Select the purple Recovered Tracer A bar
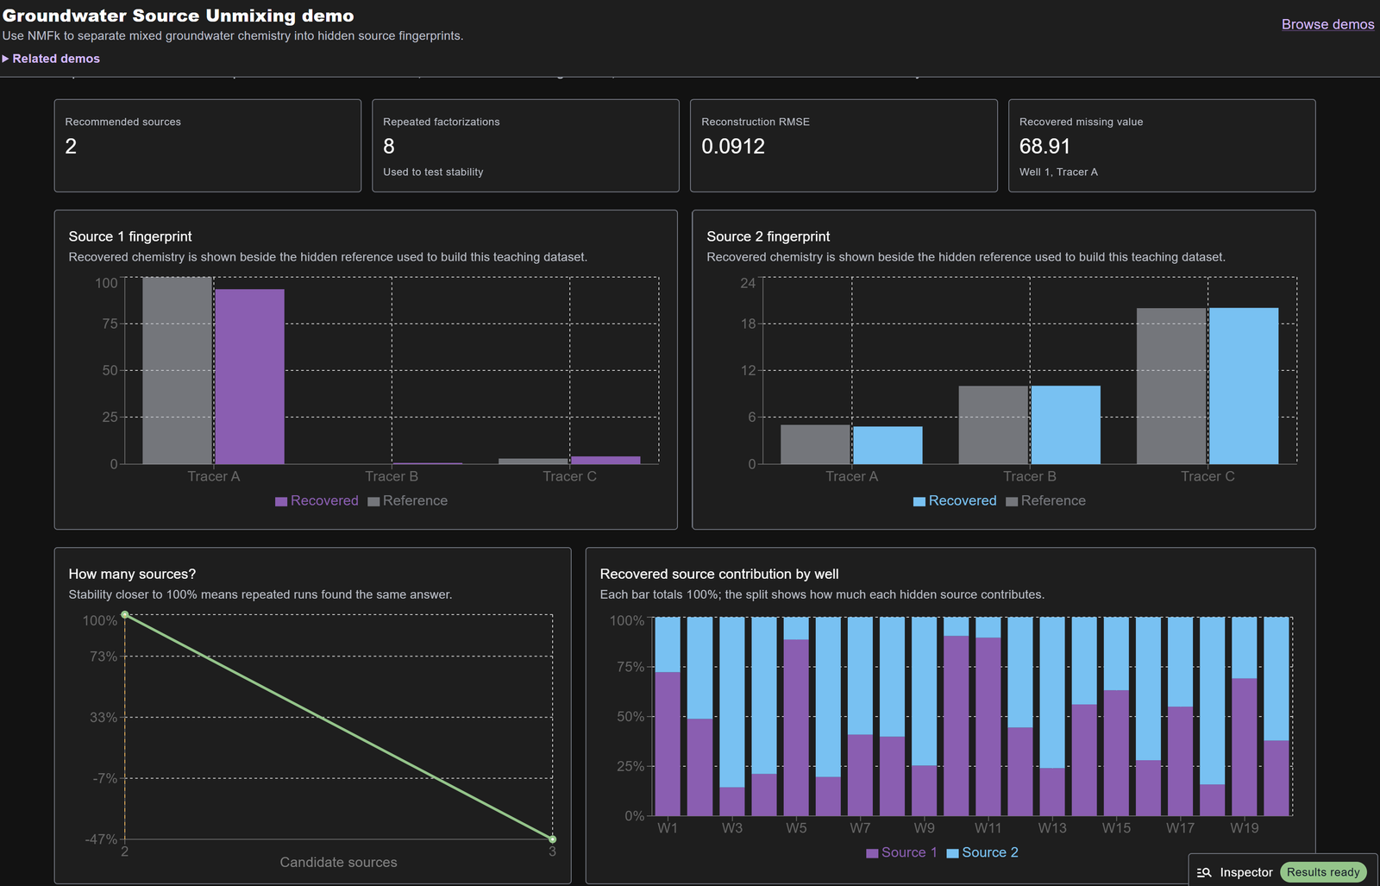The image size is (1380, 886). [250, 376]
